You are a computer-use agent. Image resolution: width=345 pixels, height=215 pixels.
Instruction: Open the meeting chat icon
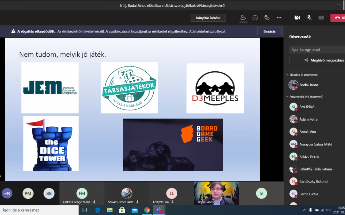coord(255,18)
